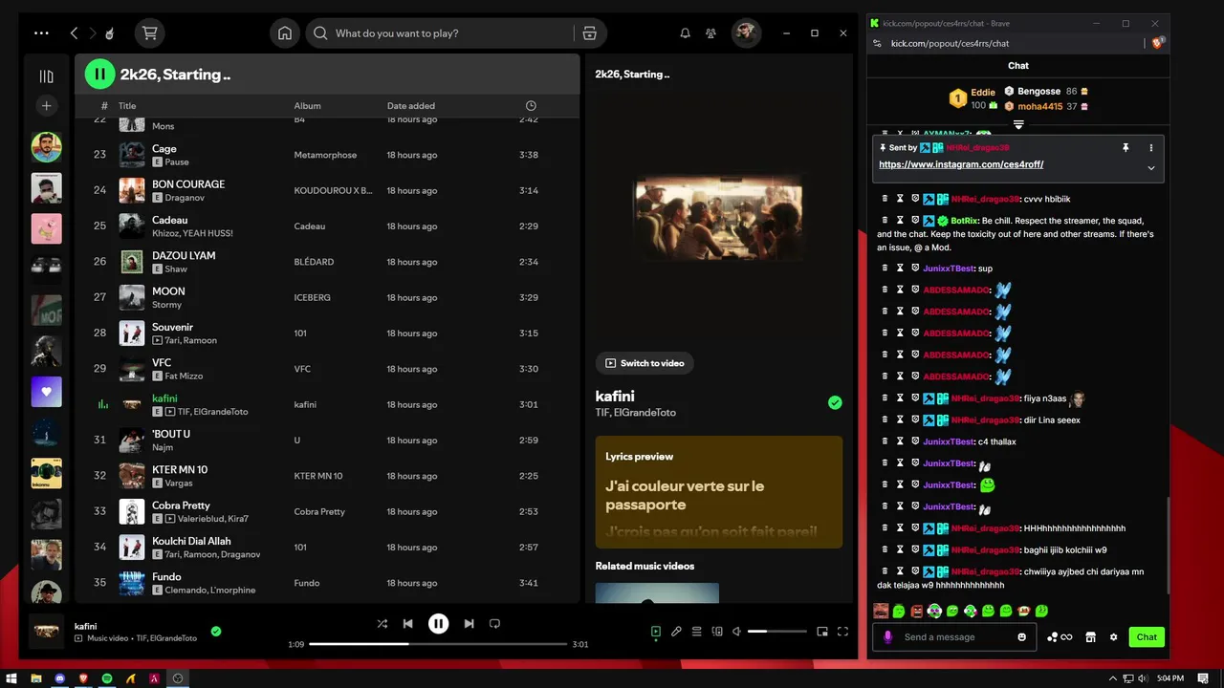Open the emoji picker in chat box

point(1022,637)
